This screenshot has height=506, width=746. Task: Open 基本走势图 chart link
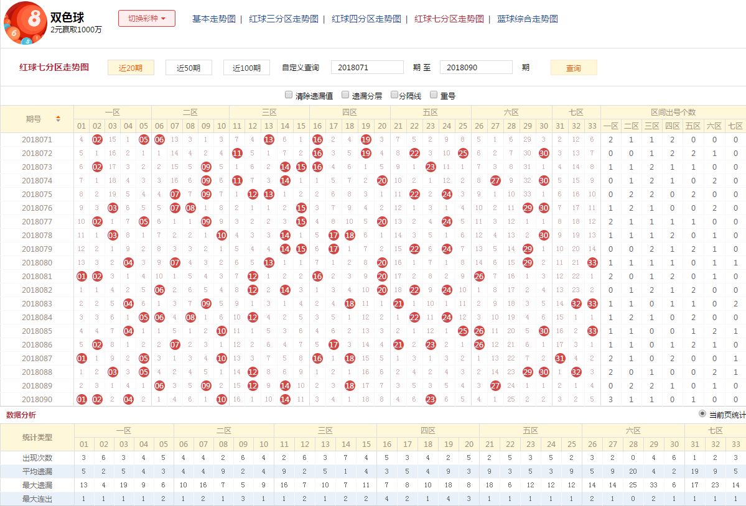(x=213, y=19)
